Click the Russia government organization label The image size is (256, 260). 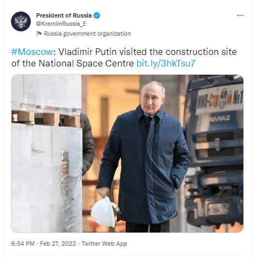pyautogui.click(x=87, y=34)
